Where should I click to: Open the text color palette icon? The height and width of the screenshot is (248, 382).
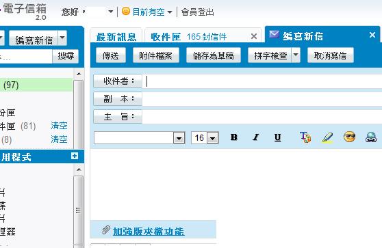(x=305, y=137)
